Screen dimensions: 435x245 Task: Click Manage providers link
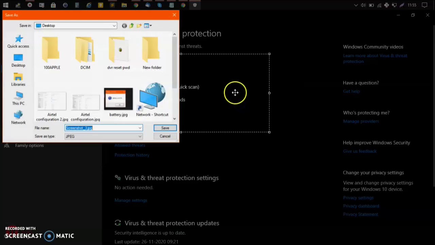click(x=361, y=121)
